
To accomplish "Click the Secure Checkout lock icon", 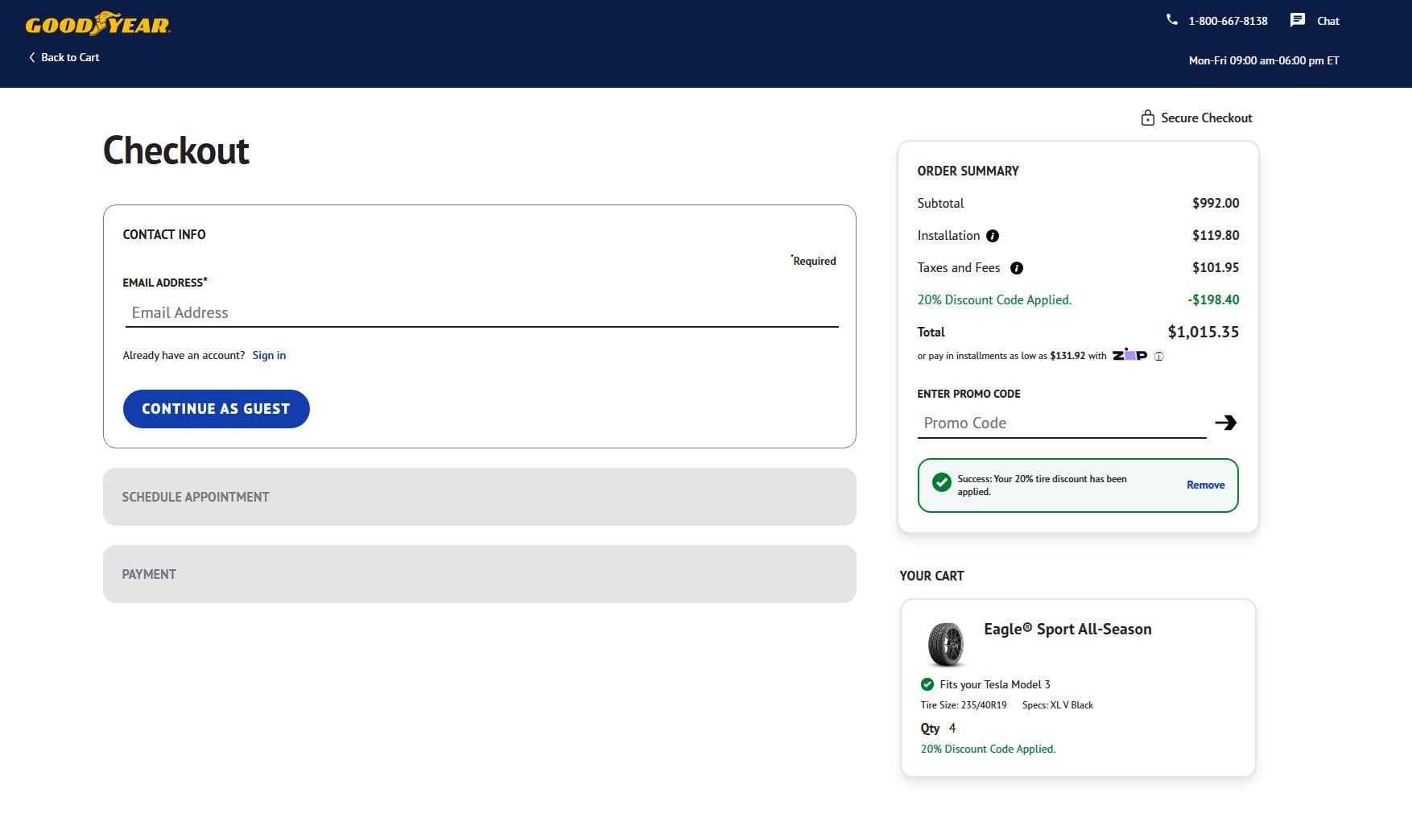I will [1147, 118].
